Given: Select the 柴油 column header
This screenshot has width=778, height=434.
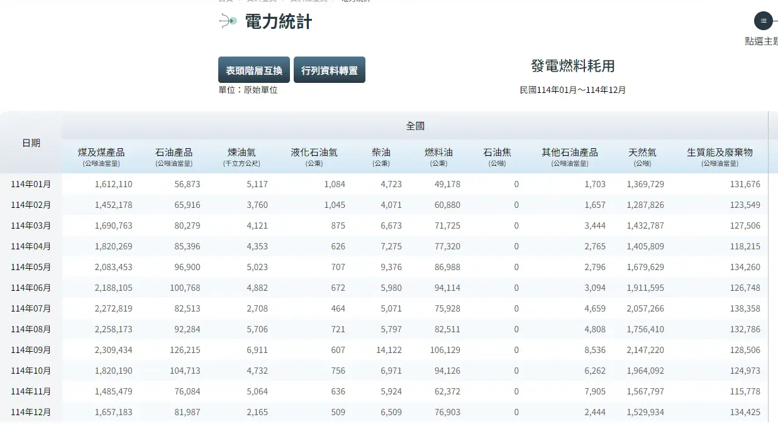Looking at the screenshot, I should coord(381,153).
